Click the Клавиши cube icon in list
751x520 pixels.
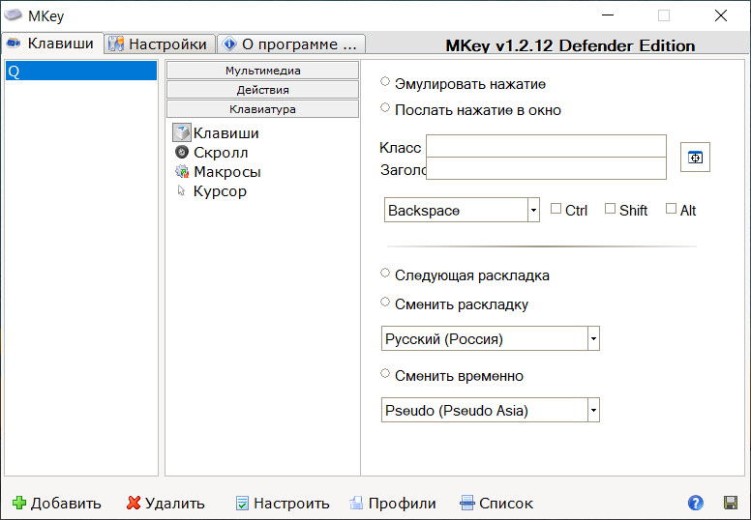tap(182, 132)
